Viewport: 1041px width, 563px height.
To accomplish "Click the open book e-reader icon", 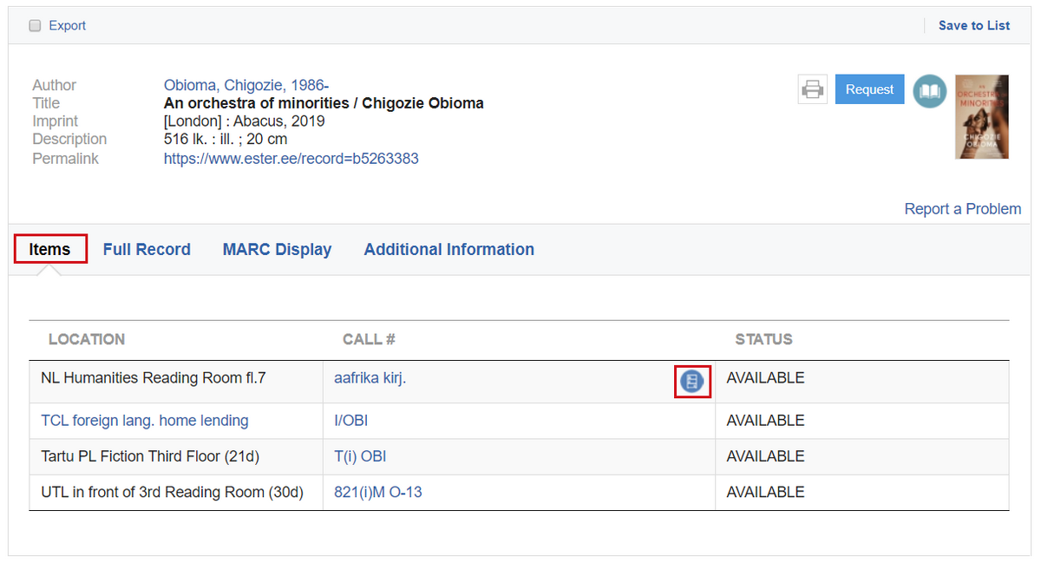I will point(929,90).
